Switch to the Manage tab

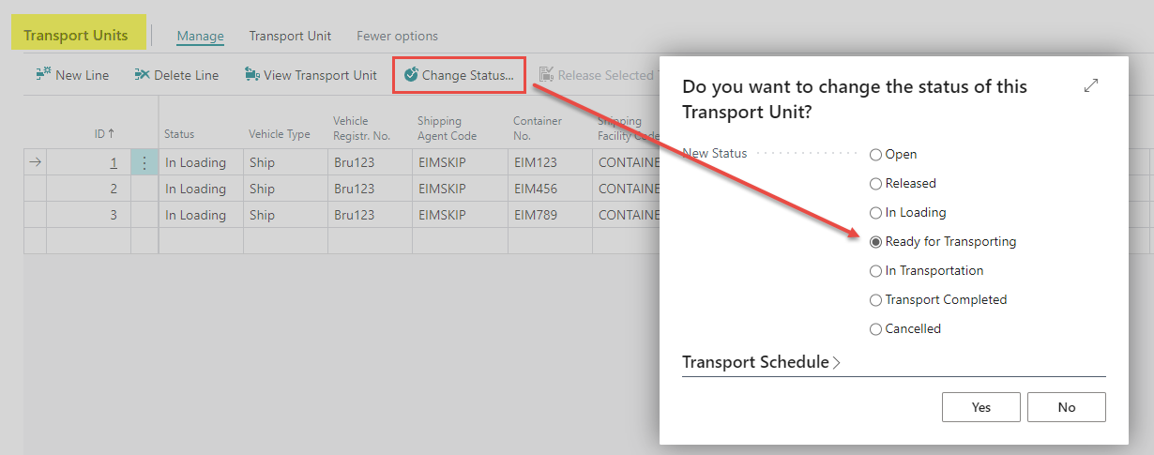pyautogui.click(x=200, y=37)
